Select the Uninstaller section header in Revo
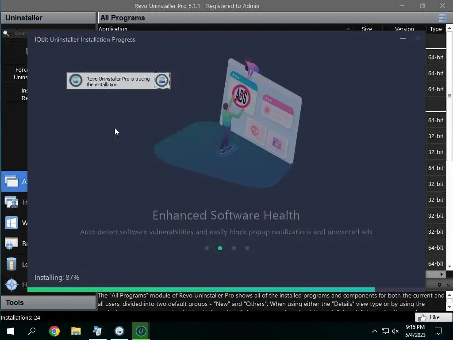Viewport: 453px width, 340px height. point(48,18)
